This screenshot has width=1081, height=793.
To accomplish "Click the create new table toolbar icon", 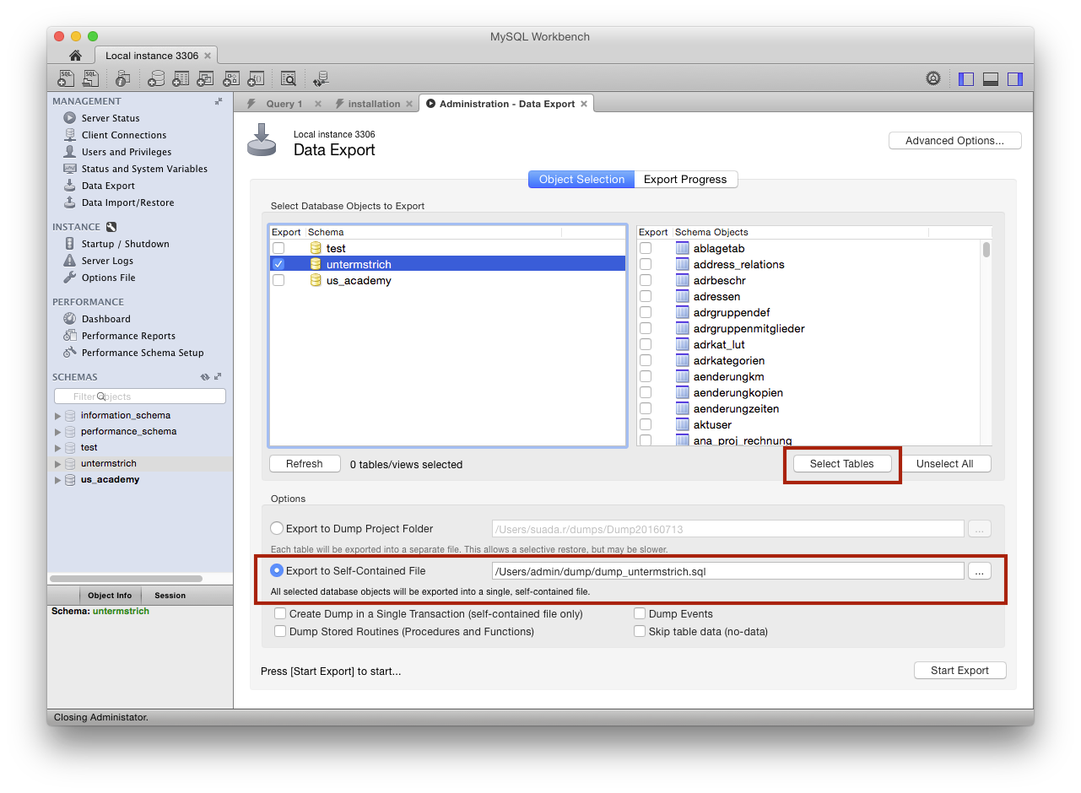I will (181, 79).
